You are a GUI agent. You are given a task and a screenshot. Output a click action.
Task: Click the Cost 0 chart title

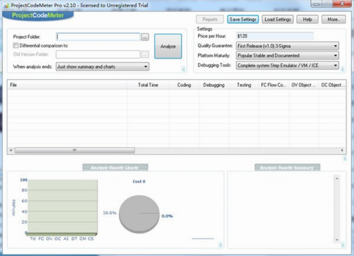[139, 181]
